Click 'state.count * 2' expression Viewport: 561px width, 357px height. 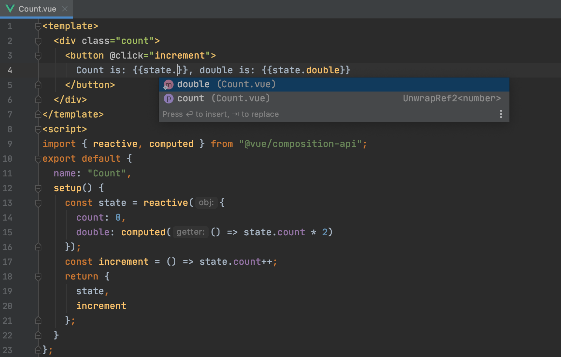[x=286, y=233]
